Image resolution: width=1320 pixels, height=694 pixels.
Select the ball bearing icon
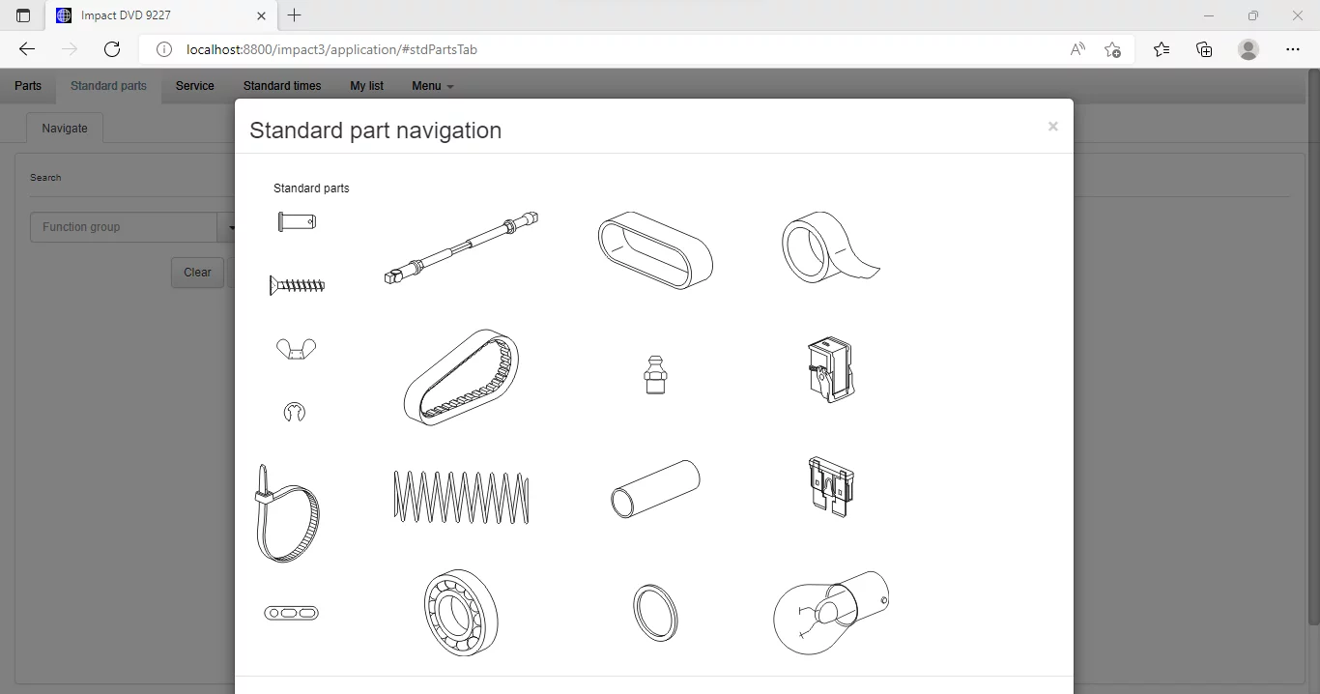[461, 612]
